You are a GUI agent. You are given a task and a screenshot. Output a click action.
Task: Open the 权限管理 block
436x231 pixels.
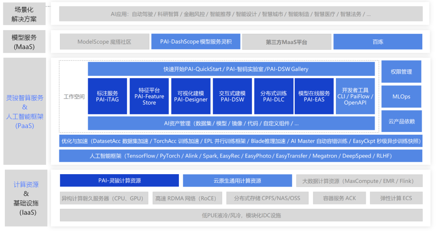pyautogui.click(x=401, y=72)
